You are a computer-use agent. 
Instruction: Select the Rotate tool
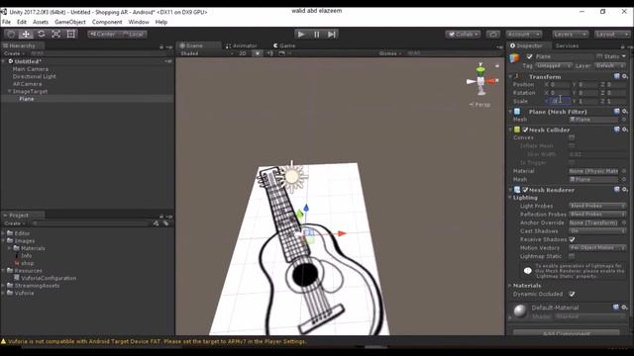pyautogui.click(x=41, y=35)
